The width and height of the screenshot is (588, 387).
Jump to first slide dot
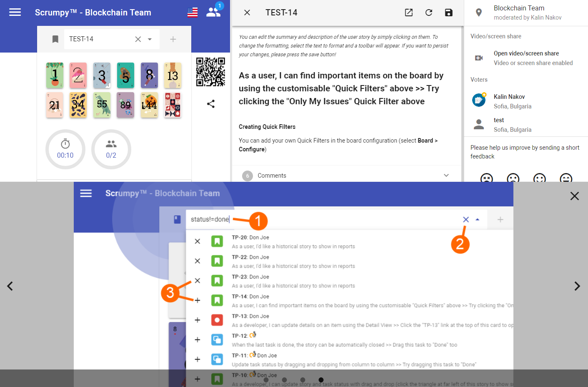pyautogui.click(x=266, y=380)
